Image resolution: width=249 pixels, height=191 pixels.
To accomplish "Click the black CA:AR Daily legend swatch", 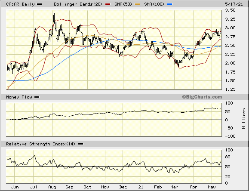I will 40,4.
